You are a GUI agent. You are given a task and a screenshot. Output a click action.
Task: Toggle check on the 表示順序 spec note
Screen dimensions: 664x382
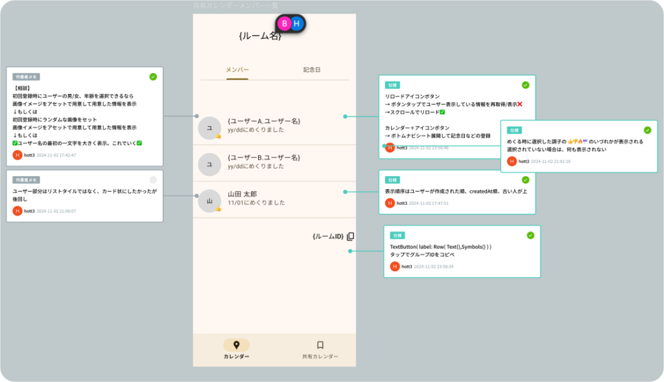tap(525, 179)
